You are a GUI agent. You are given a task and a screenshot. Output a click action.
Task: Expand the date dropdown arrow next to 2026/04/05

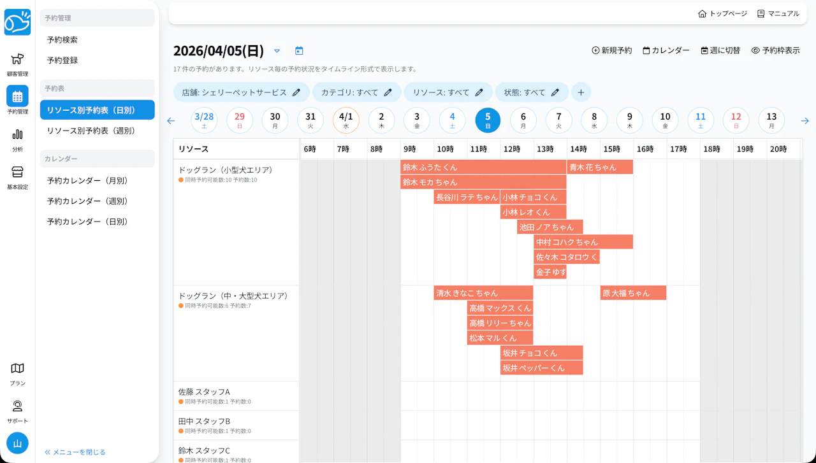click(x=277, y=51)
